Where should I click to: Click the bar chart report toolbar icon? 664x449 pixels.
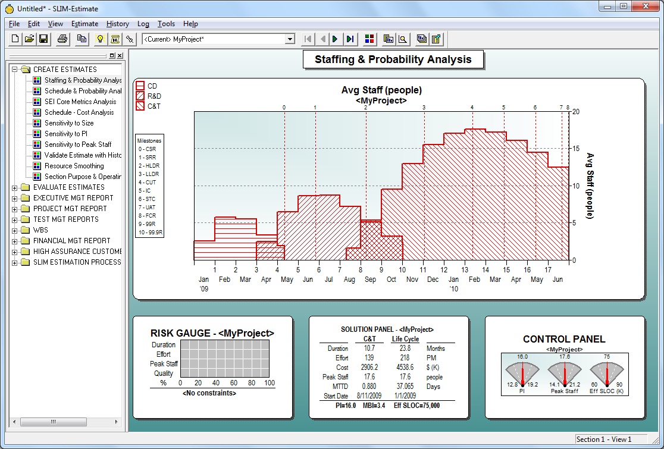[x=389, y=39]
